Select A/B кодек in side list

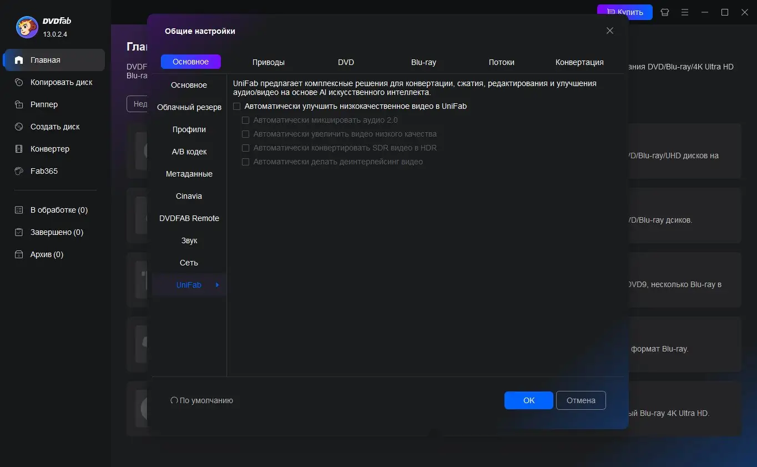pos(189,152)
